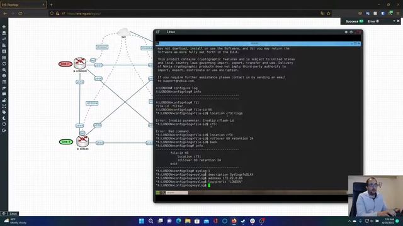Click the tag icon in sidebar
This screenshot has width=403, height=226.
[x=4, y=112]
